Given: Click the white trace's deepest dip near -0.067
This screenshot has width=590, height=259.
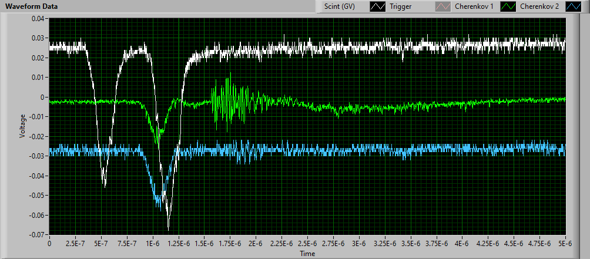Looking at the screenshot, I should click(x=168, y=228).
